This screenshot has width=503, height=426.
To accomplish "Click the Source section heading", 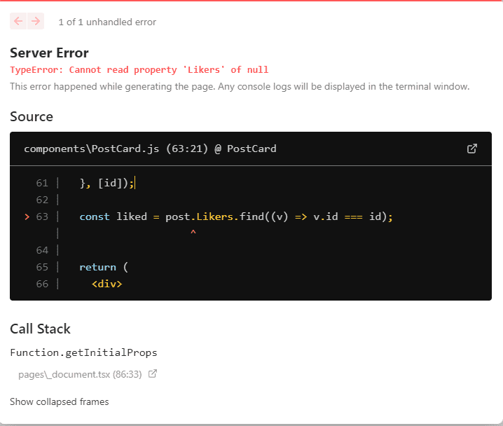I will coord(32,116).
